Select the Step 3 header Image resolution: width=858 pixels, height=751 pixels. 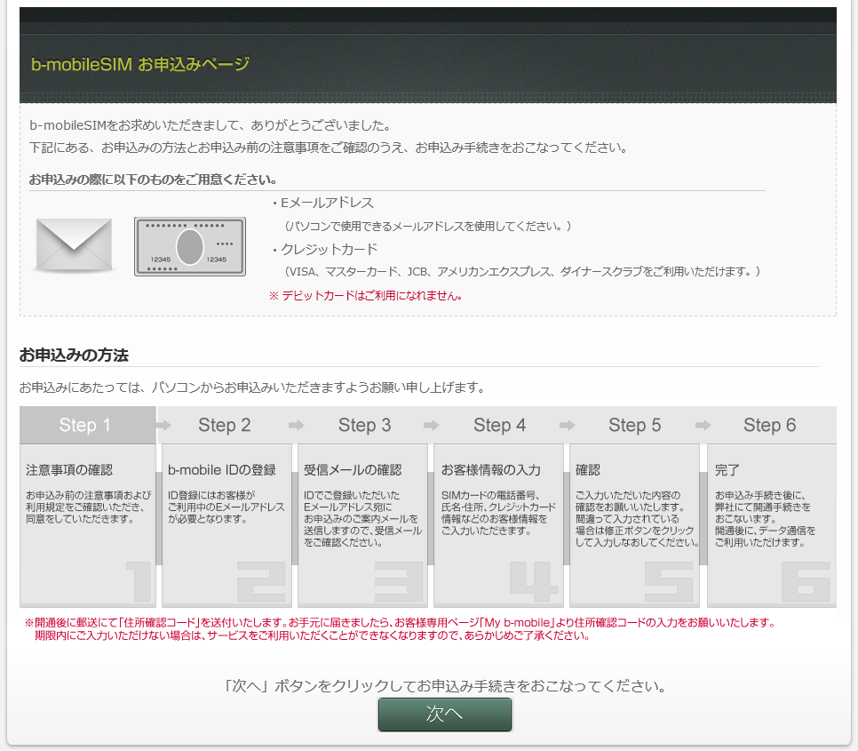(364, 425)
